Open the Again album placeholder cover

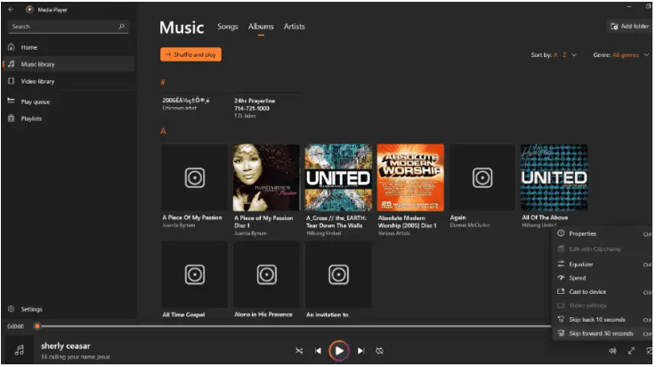point(482,177)
